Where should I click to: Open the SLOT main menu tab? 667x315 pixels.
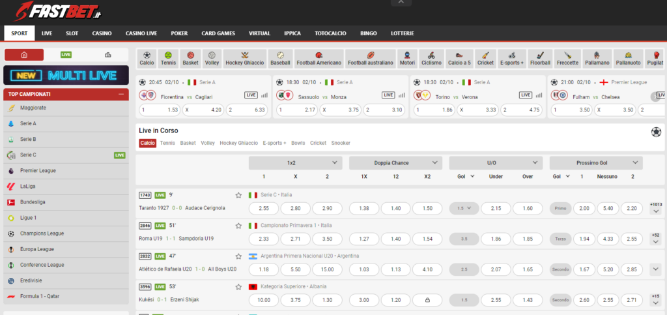point(72,33)
